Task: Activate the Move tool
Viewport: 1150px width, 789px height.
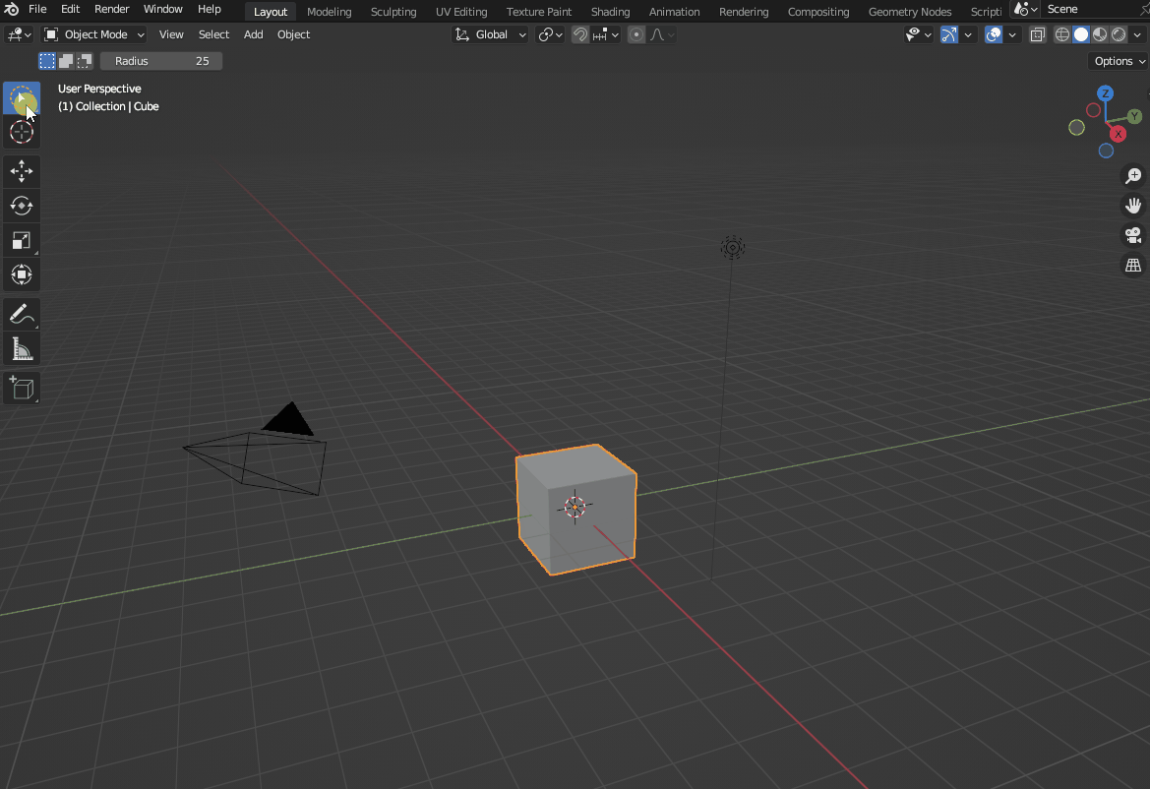Action: tap(22, 171)
